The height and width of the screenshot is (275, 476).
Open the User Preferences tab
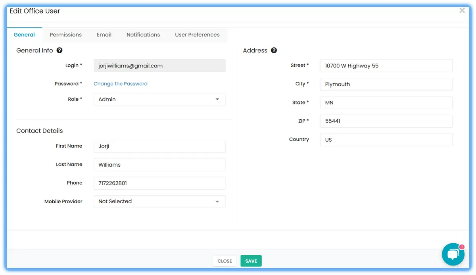[x=197, y=35]
